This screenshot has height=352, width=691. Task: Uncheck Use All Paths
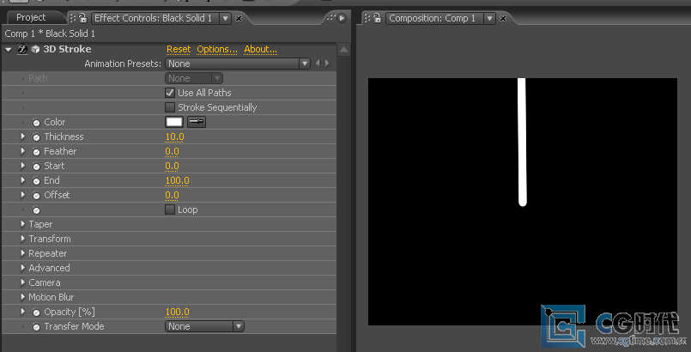point(170,93)
